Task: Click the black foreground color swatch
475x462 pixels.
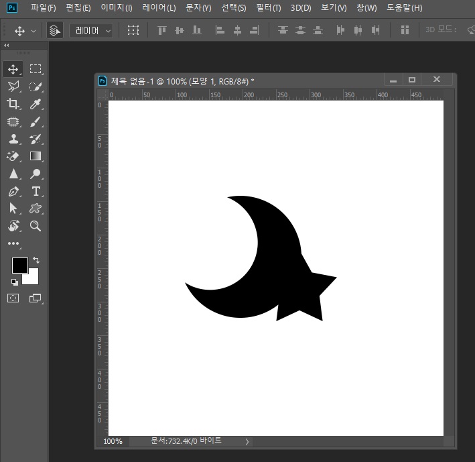Action: (19, 266)
